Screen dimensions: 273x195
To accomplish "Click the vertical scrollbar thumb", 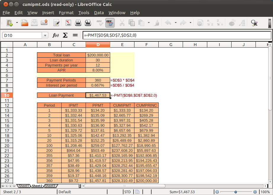I will click(x=270, y=78).
